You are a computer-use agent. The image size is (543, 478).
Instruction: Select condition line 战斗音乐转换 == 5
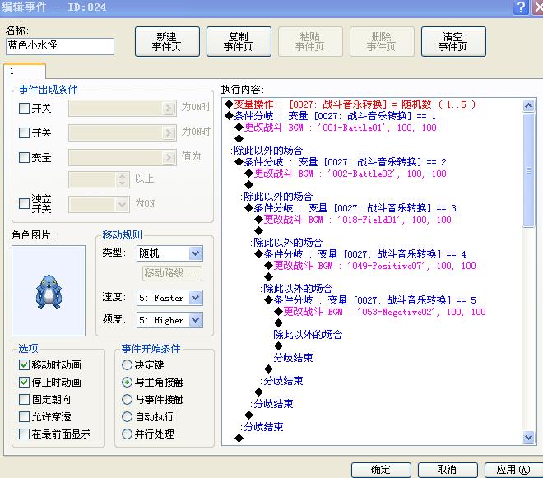[x=370, y=300]
